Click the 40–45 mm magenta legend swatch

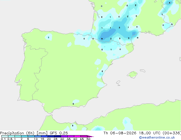click(x=77, y=136)
